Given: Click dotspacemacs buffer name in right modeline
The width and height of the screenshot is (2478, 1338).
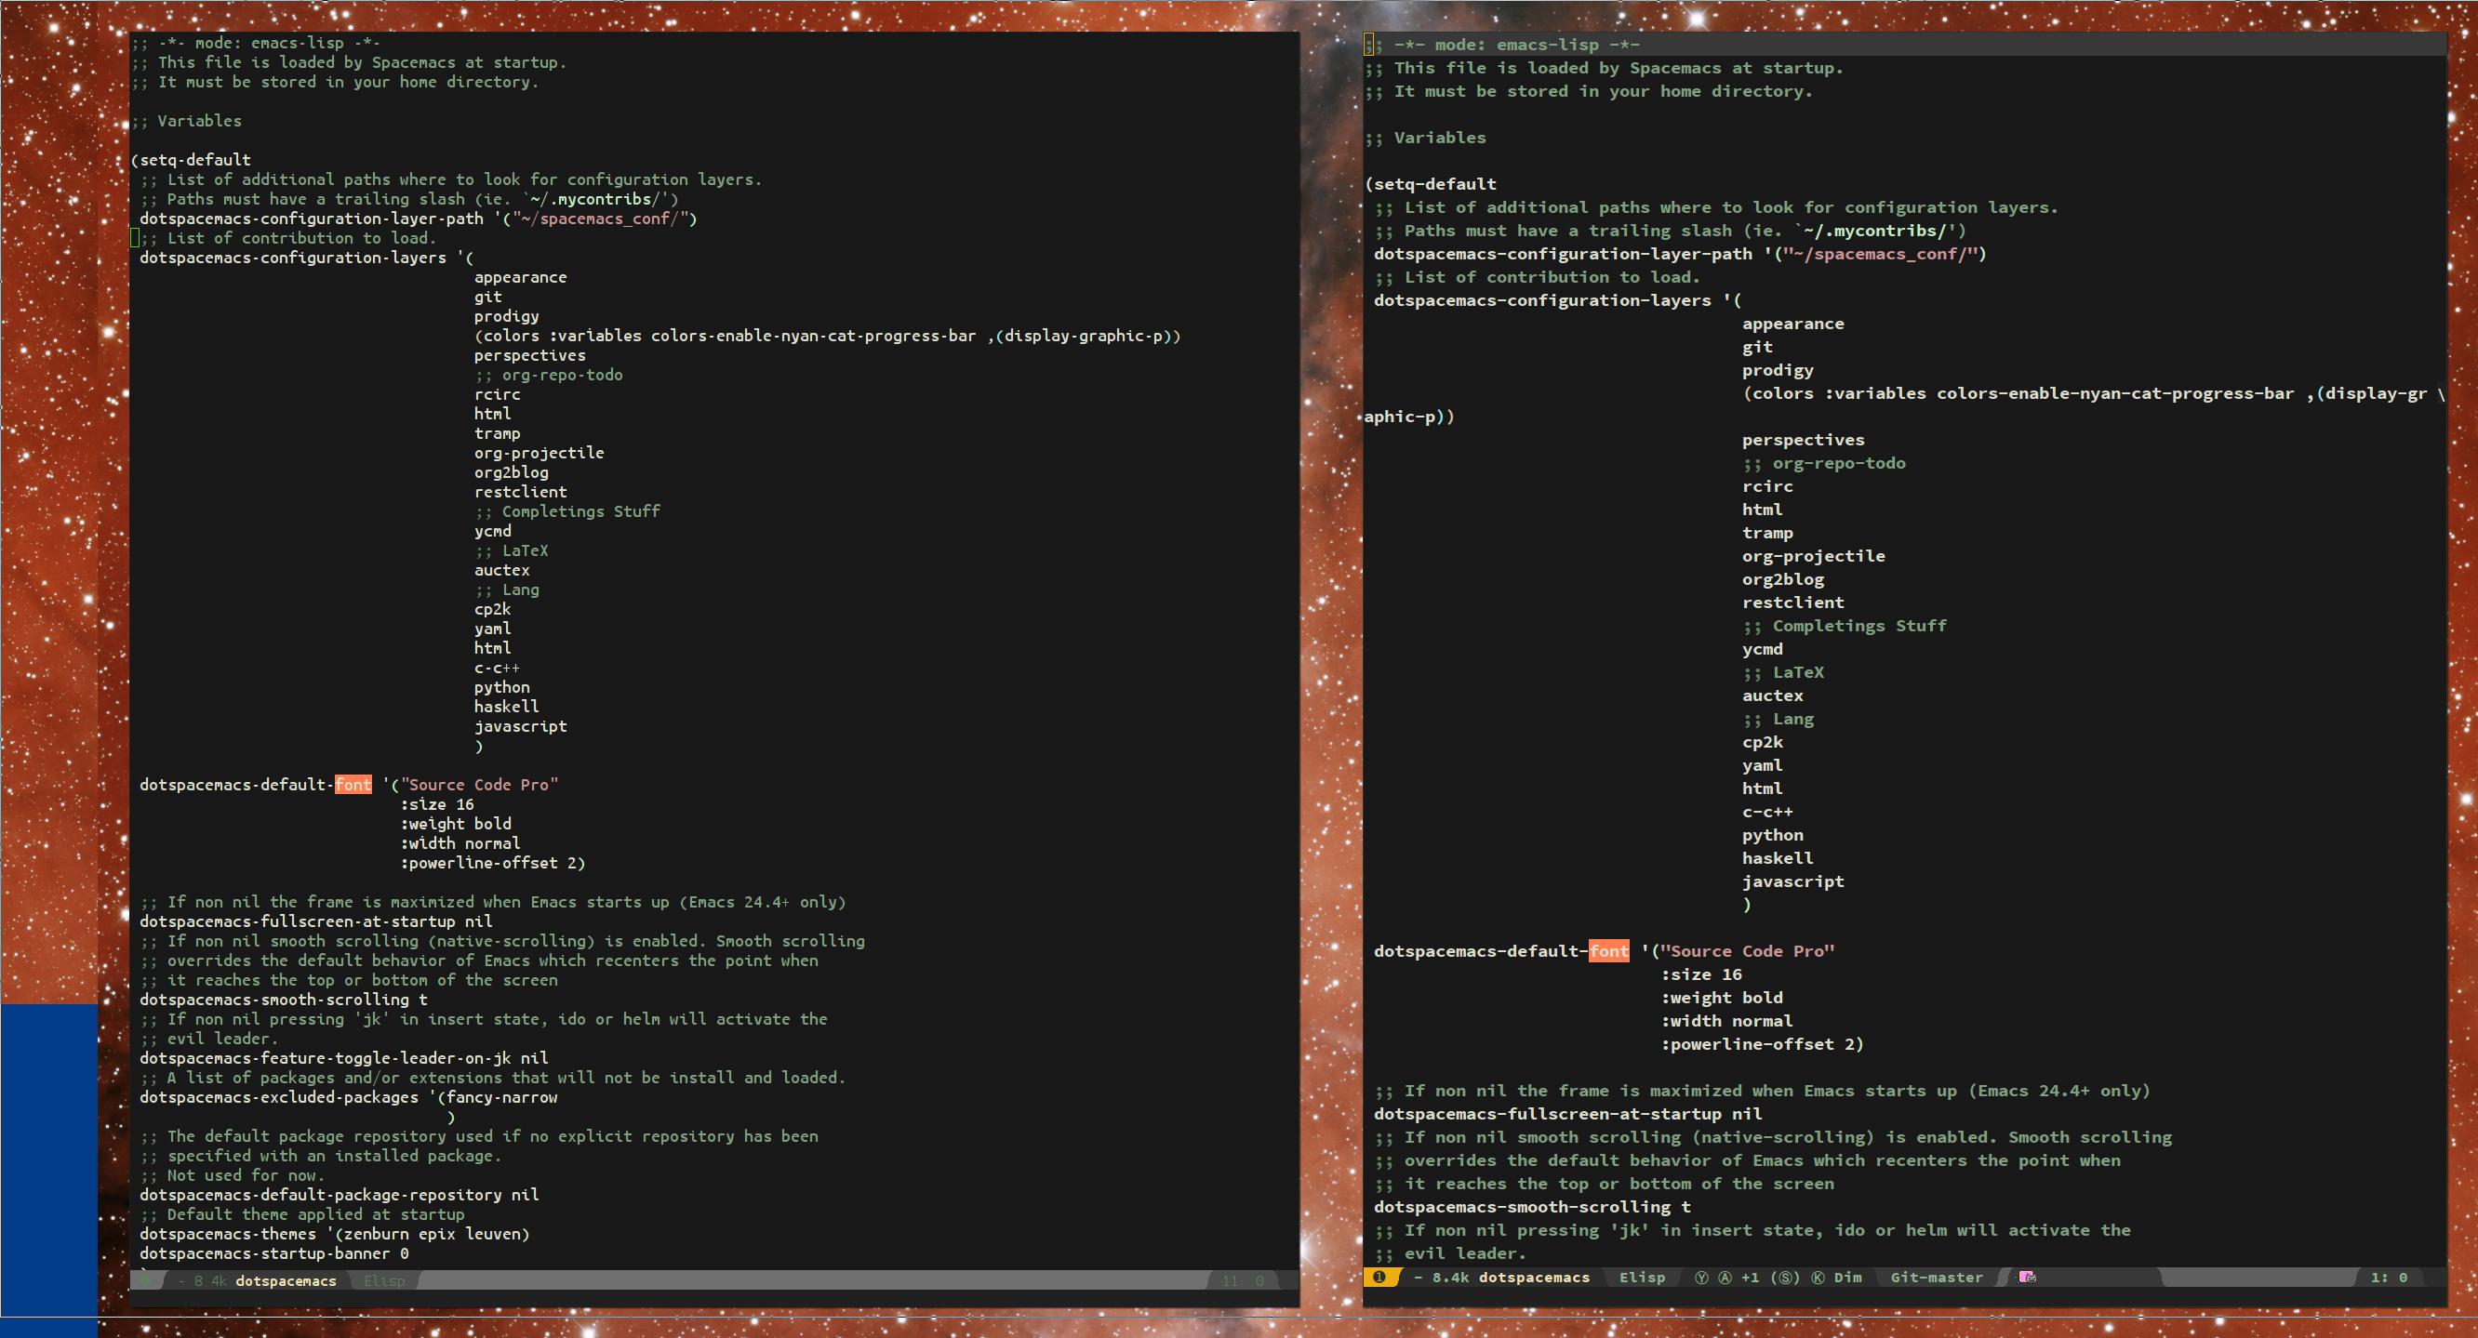Looking at the screenshot, I should 1534,1278.
